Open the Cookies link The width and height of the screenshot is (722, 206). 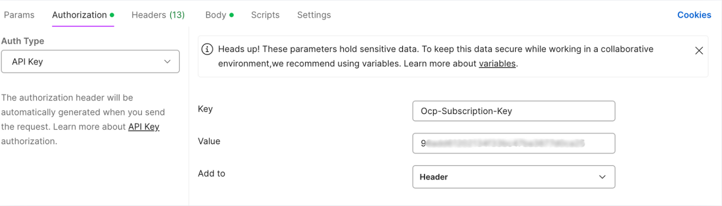pos(694,15)
